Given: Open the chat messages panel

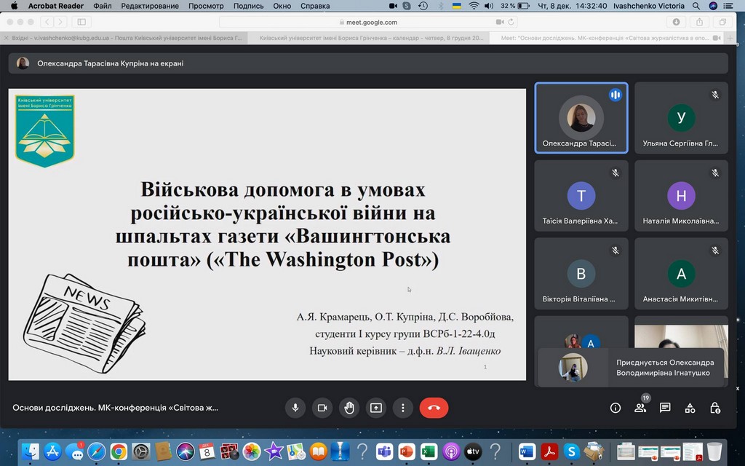Looking at the screenshot, I should [665, 408].
